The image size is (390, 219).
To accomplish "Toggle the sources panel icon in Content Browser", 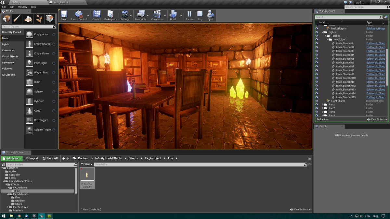I will tap(3, 164).
